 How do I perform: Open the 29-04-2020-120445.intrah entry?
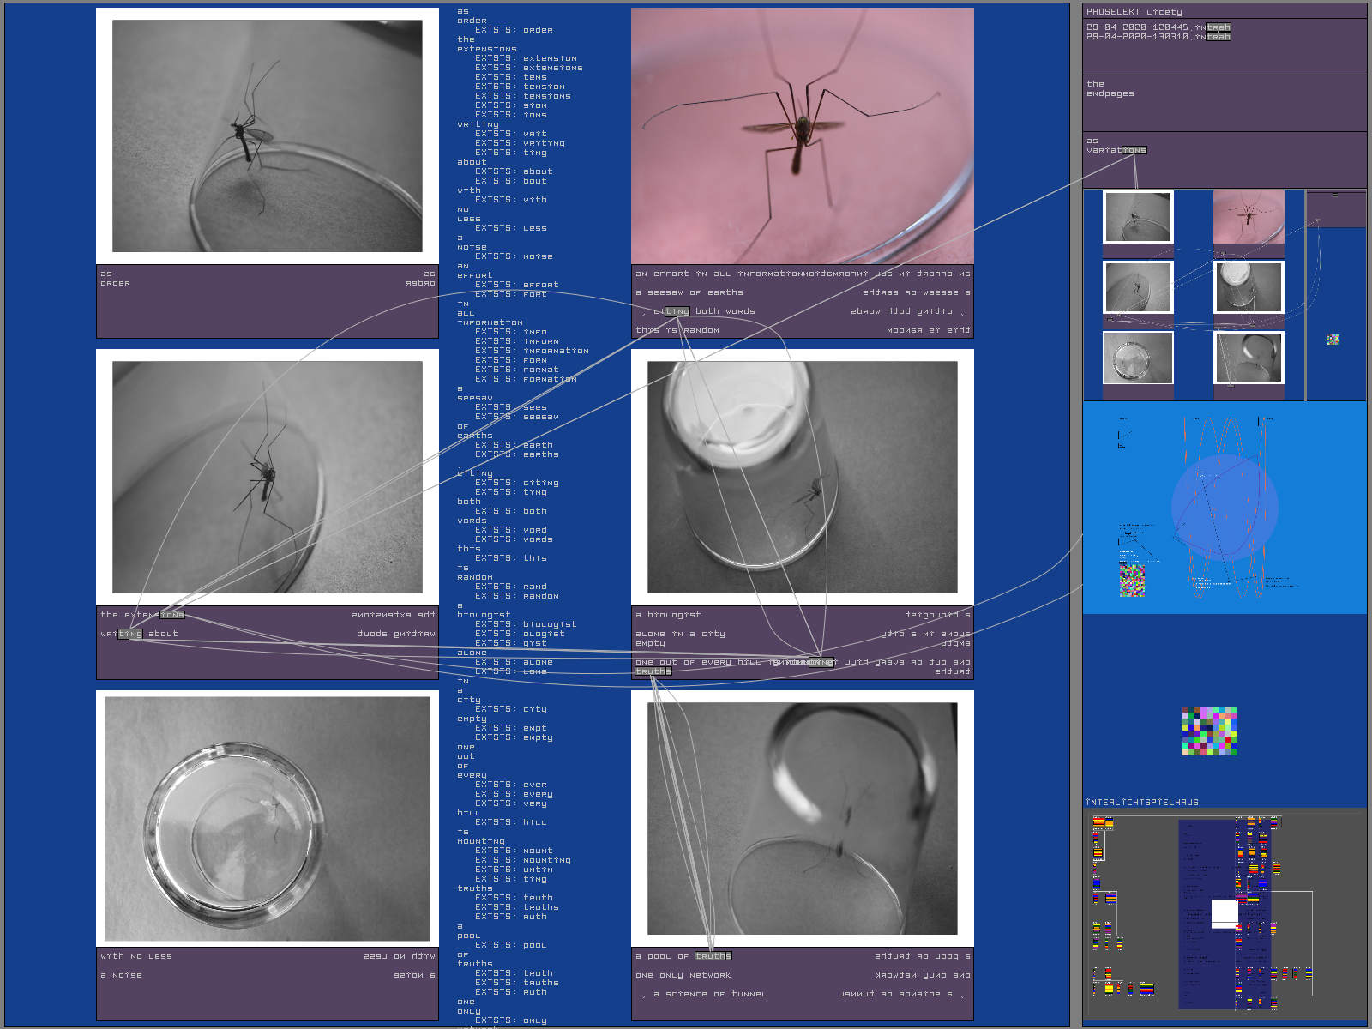pyautogui.click(x=1158, y=27)
